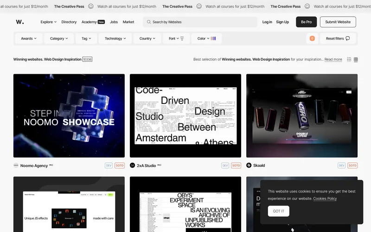Viewport: 371px width, 232px height.
Task: Click the New badge beside Academy
Action: point(101,22)
